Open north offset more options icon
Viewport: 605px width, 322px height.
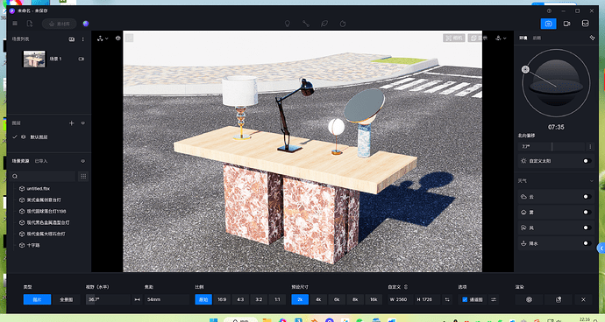(x=590, y=146)
